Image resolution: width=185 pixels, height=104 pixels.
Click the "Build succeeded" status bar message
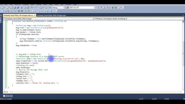(6, 99)
